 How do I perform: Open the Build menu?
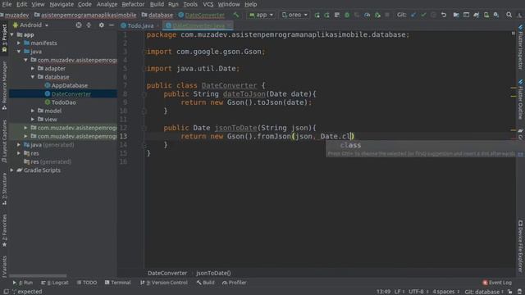(157, 4)
